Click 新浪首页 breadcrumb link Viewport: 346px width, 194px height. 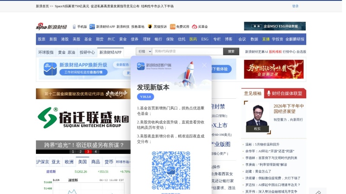pyautogui.click(x=42, y=6)
